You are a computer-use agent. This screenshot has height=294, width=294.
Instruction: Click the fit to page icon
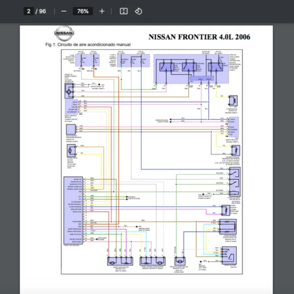point(123,11)
